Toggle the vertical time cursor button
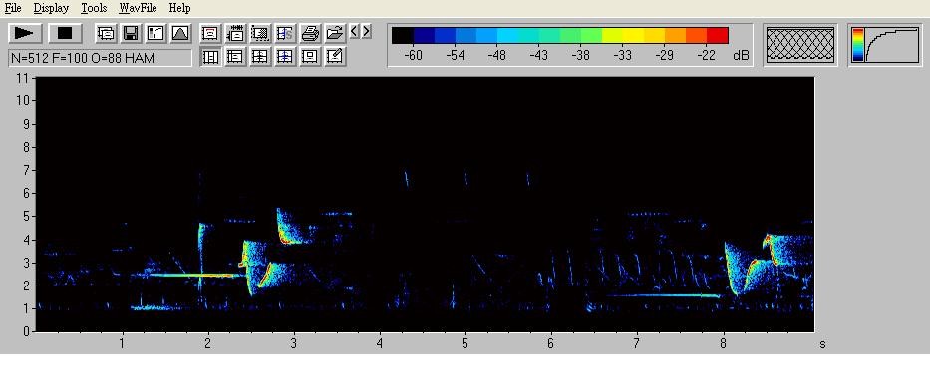Screen dimensions: 930x382 click(210, 57)
